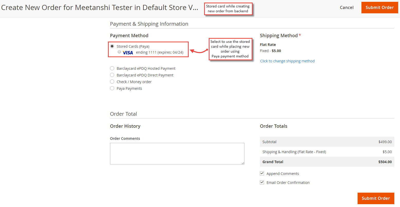The width and height of the screenshot is (400, 207).
Task: Toggle the Email Order Confirmation checkbox
Action: click(262, 182)
